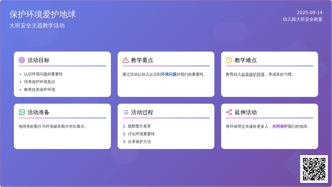Viewport: 332px width, 187px height.
Task: Click the share icon beside 延伸活动
Action: pos(229,112)
